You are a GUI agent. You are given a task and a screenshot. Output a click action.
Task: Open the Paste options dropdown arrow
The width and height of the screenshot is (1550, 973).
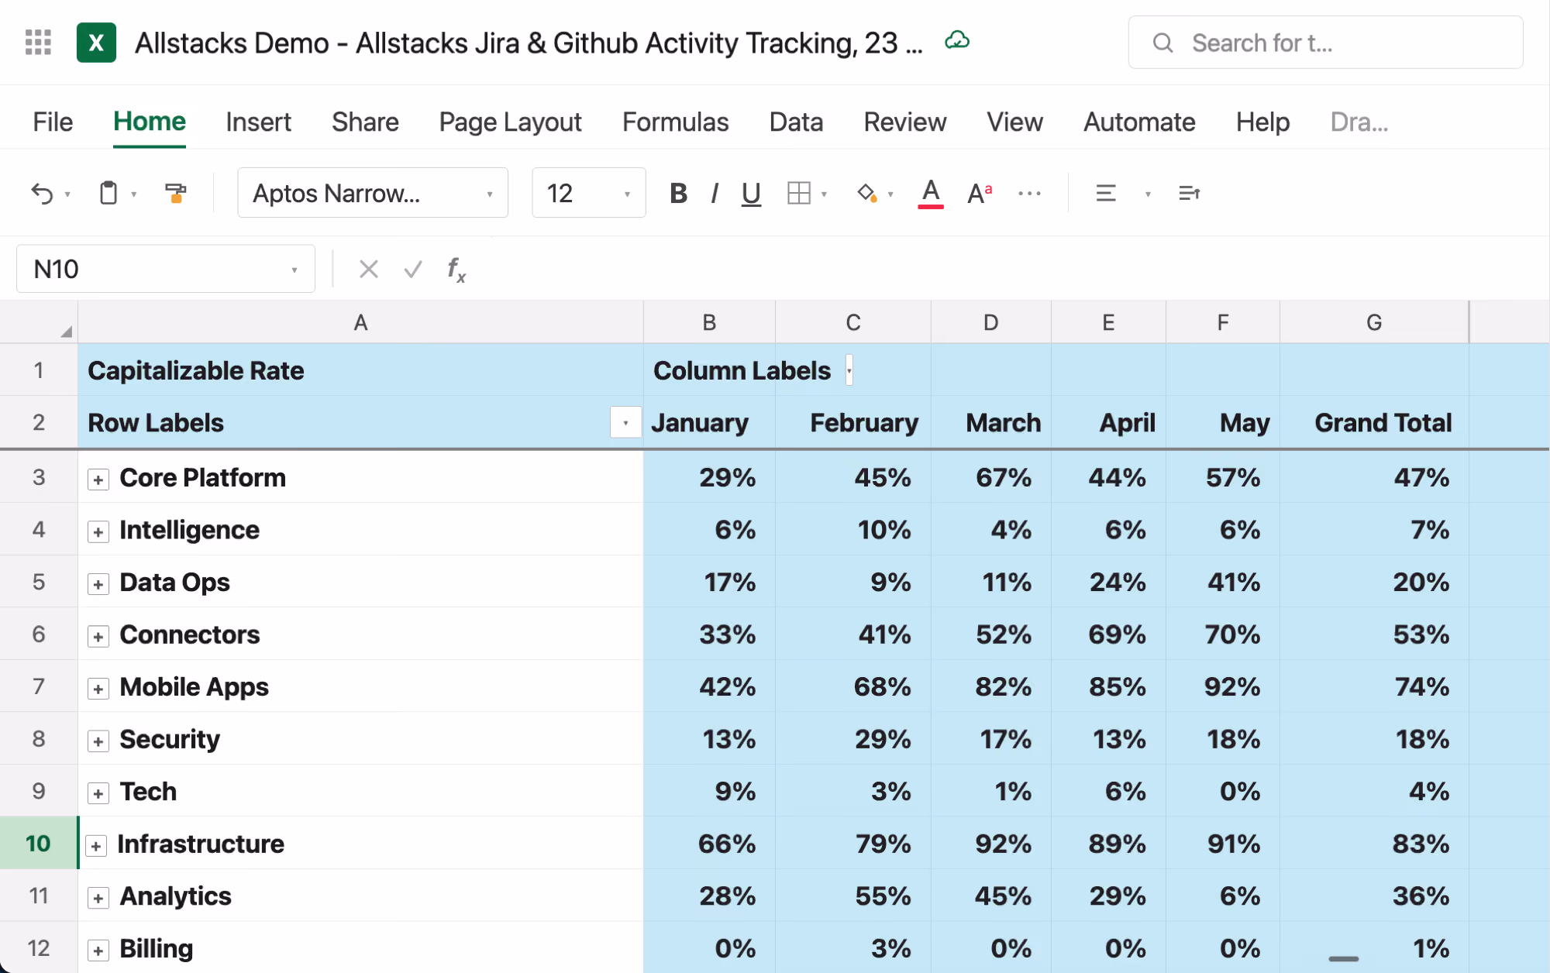134,194
